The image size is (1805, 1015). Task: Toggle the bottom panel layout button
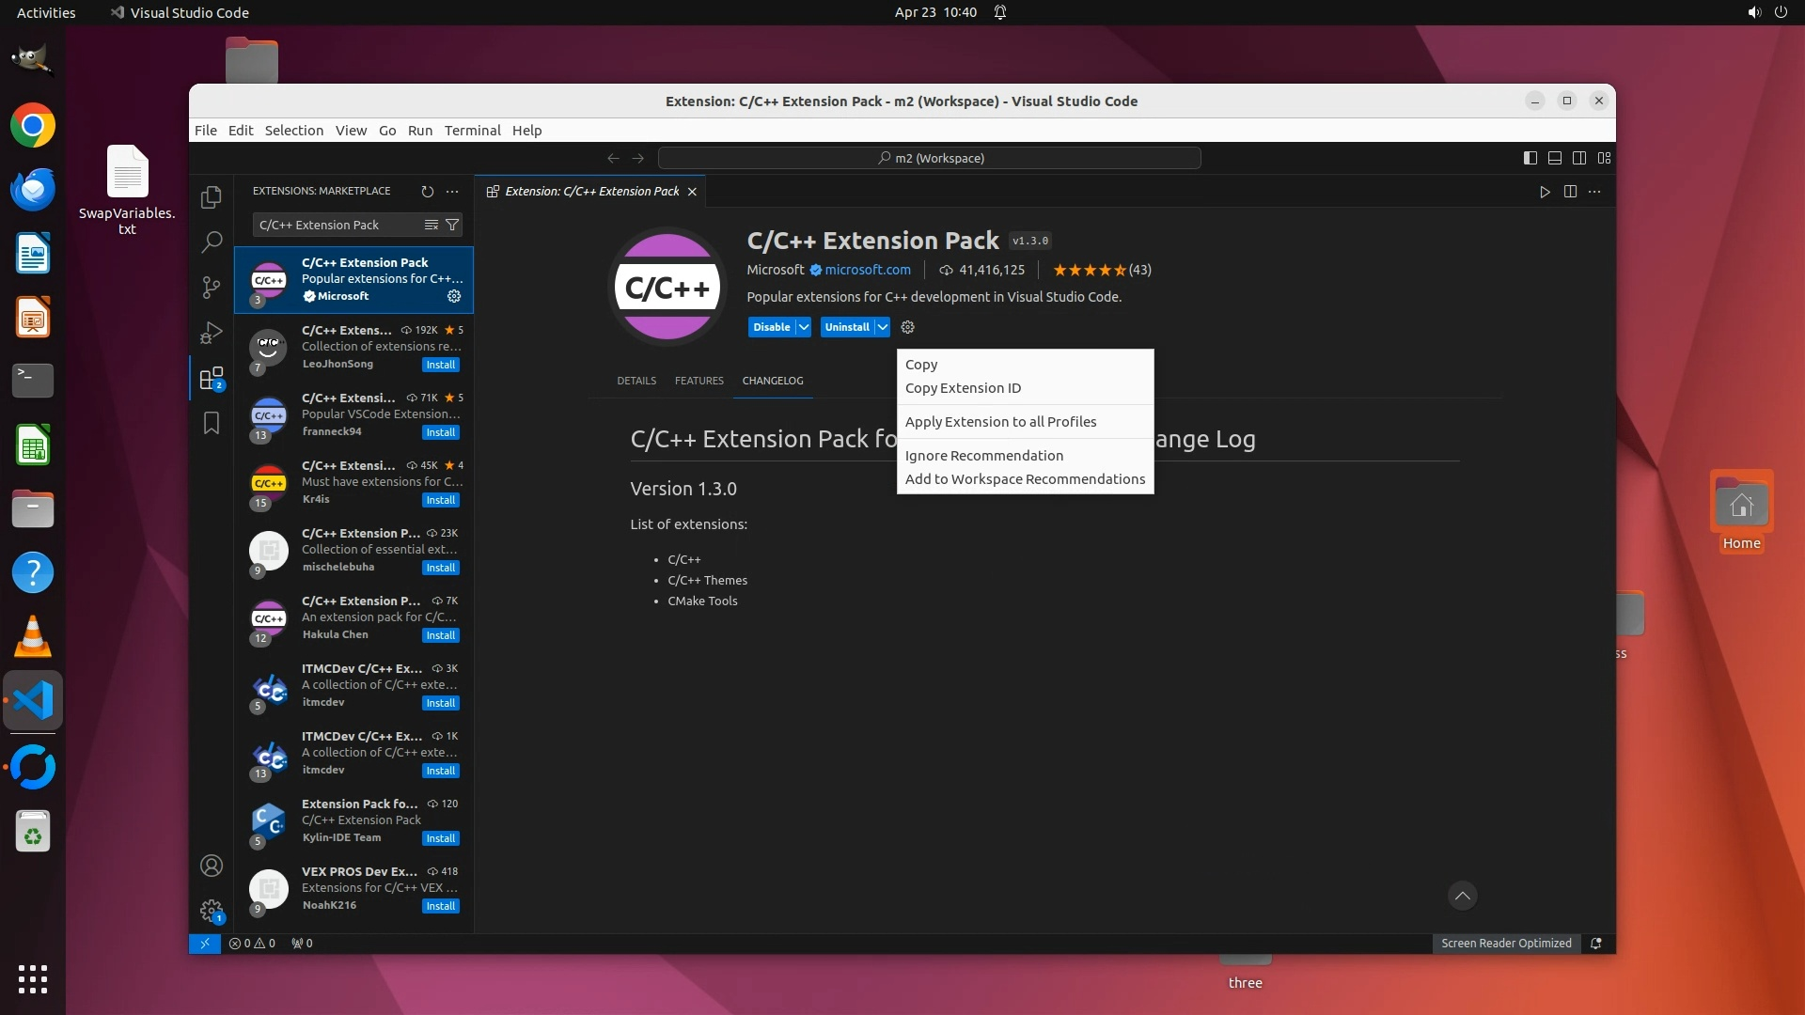pos(1555,158)
